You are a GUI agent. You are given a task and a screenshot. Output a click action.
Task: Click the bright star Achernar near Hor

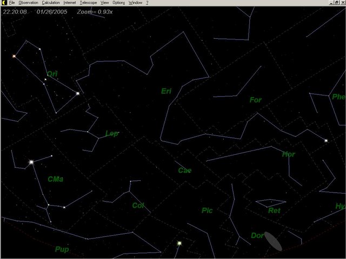pyautogui.click(x=326, y=141)
